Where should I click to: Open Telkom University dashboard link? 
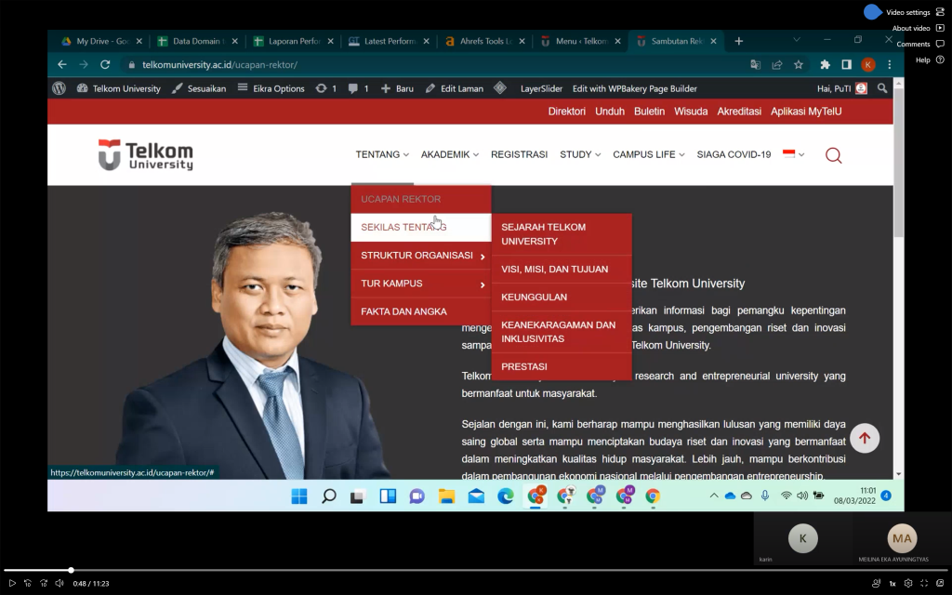click(118, 88)
